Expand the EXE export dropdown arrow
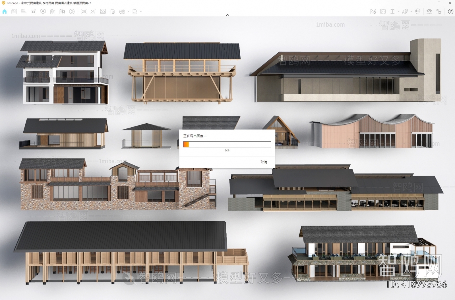This screenshot has height=300, width=455. point(141,12)
